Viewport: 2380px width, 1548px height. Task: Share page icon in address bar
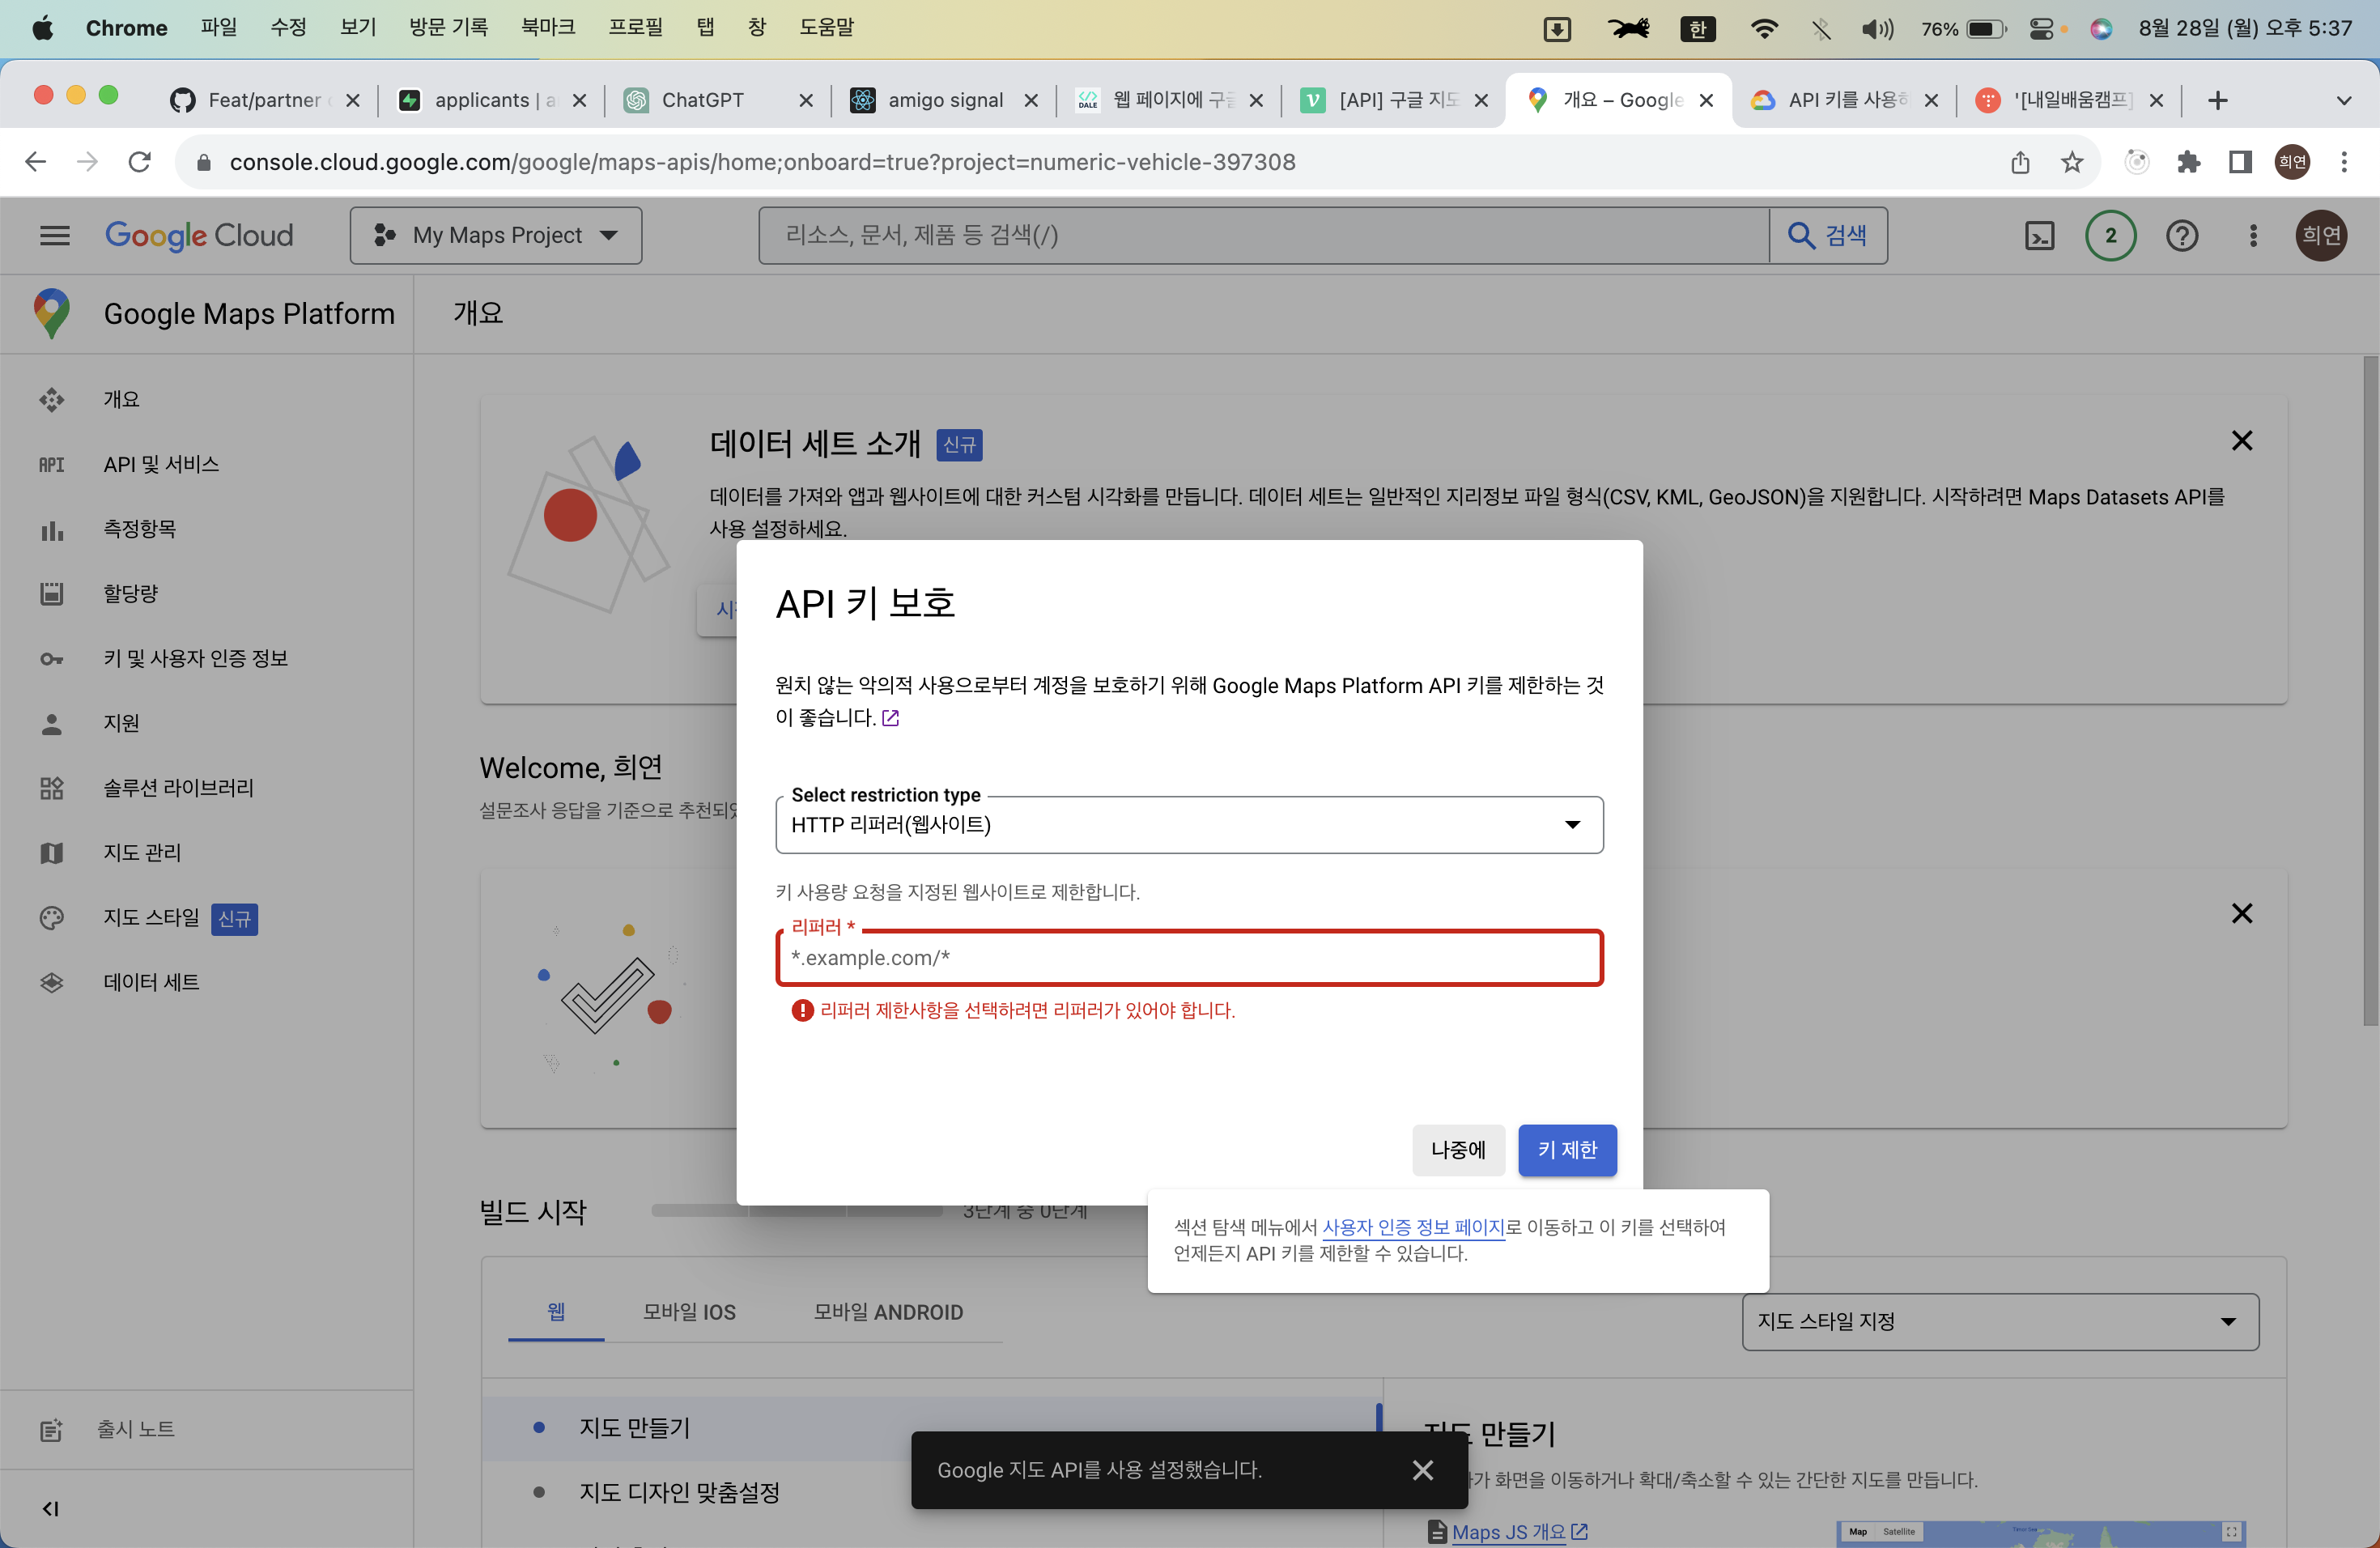[2020, 162]
